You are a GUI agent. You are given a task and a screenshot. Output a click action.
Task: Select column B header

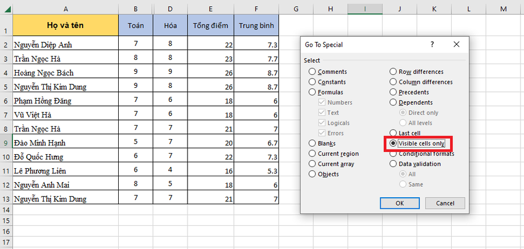click(136, 9)
